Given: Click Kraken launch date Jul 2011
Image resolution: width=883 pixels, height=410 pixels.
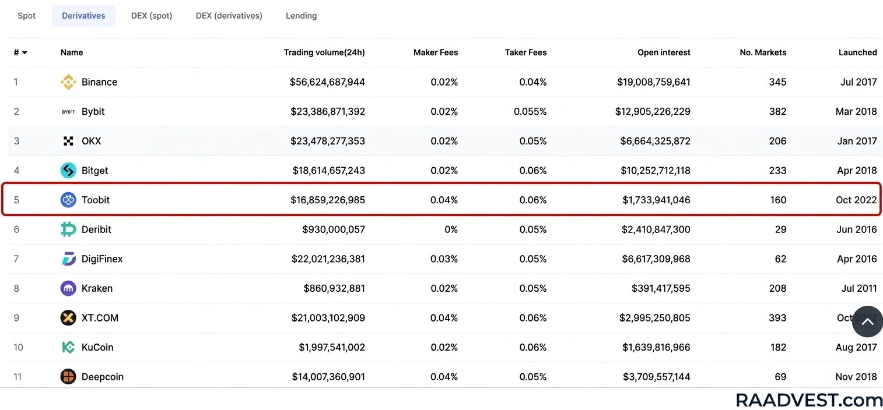Looking at the screenshot, I should (x=859, y=288).
